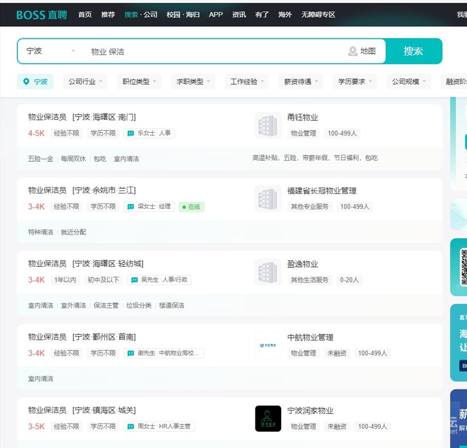The width and height of the screenshot is (467, 448).
Task: Click the BOSS直聘 logo
Action: (42, 14)
